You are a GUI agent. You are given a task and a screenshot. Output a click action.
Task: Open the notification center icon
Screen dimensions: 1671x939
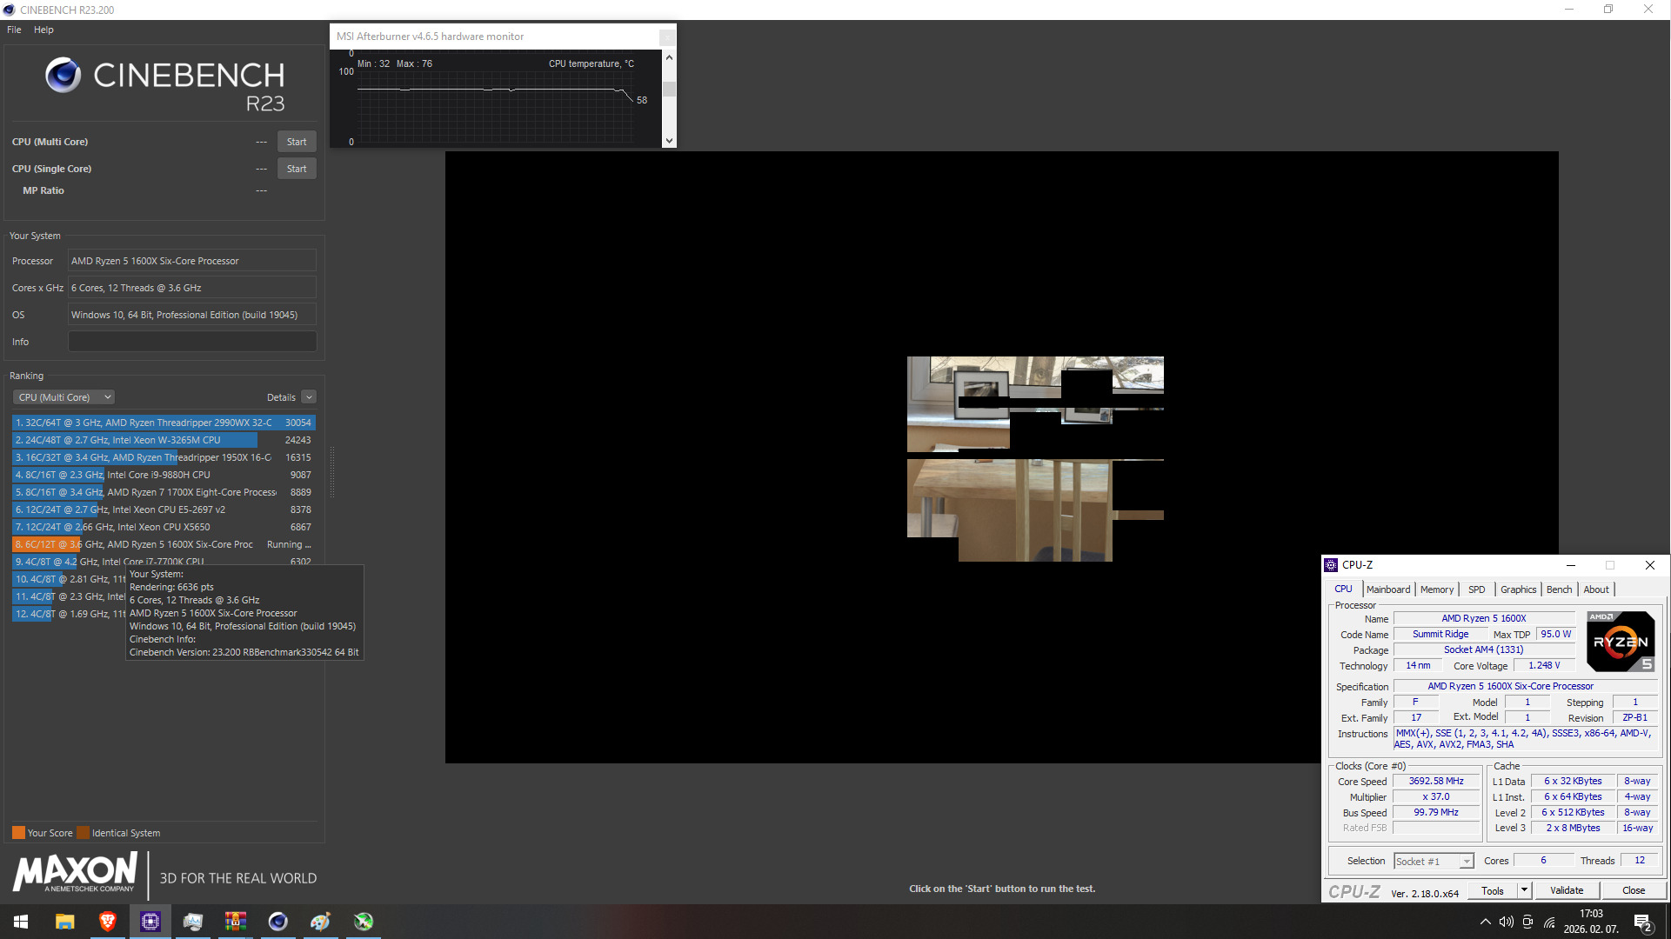click(x=1642, y=922)
